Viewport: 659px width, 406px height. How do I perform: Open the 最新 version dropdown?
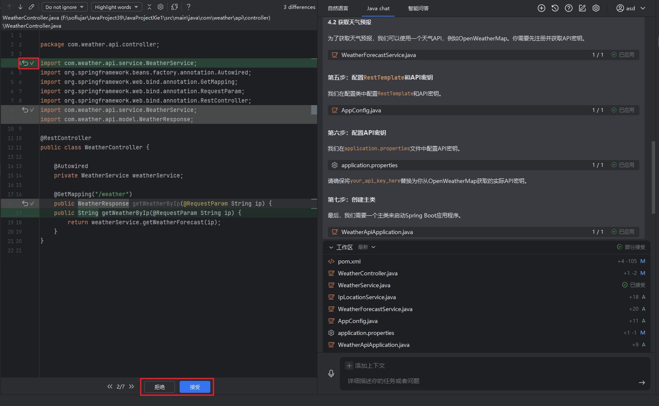pos(367,247)
